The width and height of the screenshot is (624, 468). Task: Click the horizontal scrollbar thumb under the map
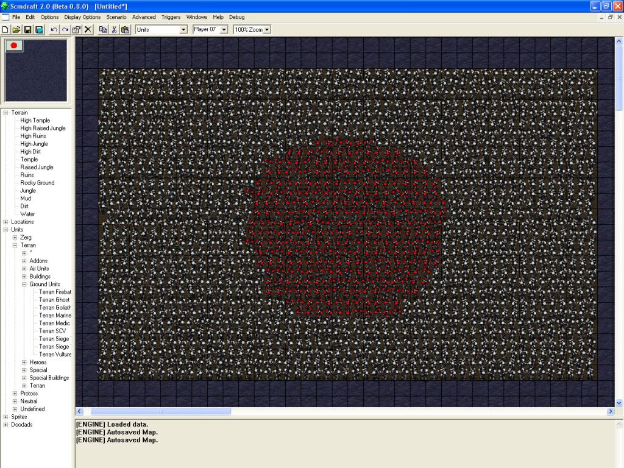161,411
